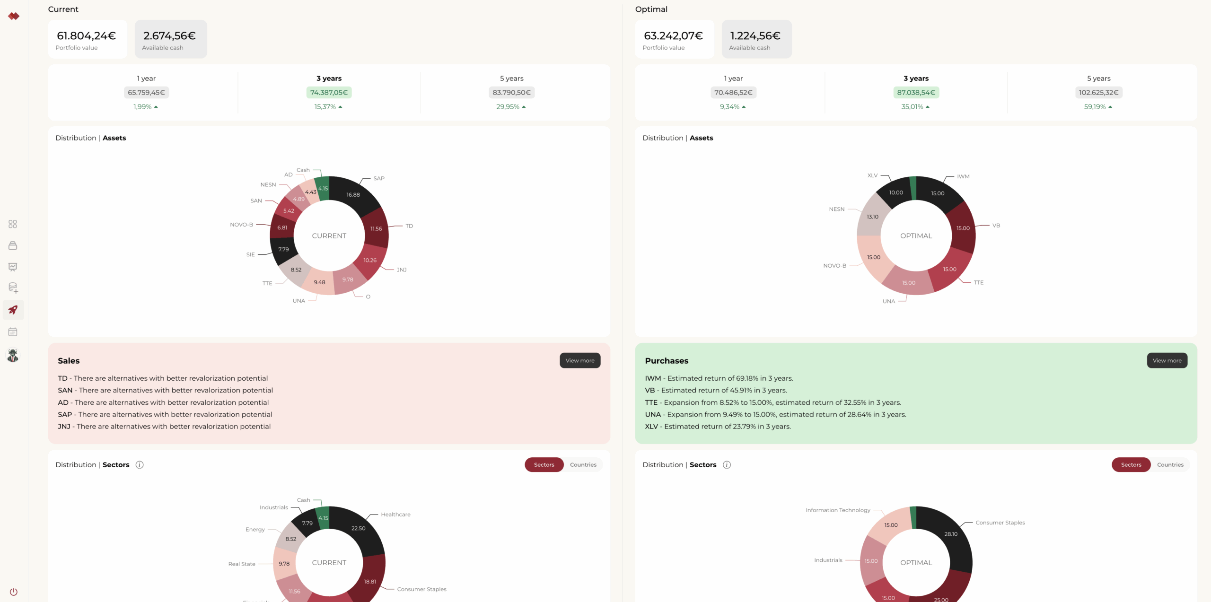Select Current 5 years projection
Image resolution: width=1211 pixels, height=602 pixels.
coord(511,92)
